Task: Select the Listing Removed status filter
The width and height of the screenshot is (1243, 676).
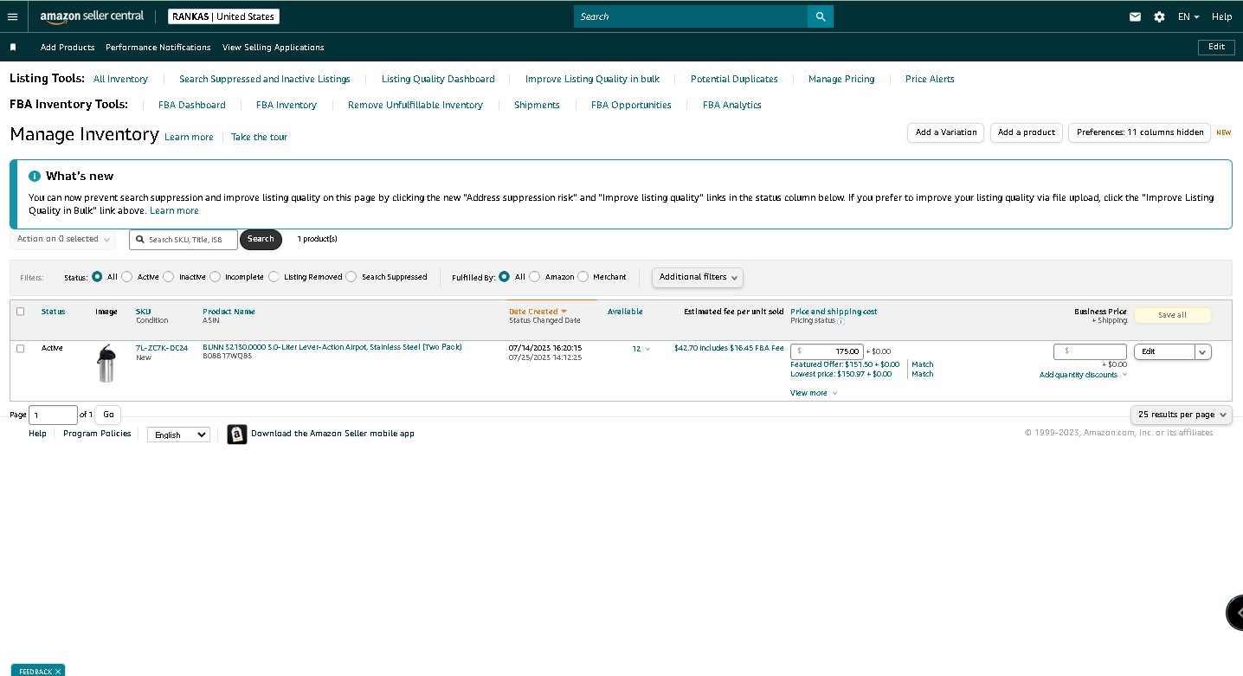Action: 274,277
